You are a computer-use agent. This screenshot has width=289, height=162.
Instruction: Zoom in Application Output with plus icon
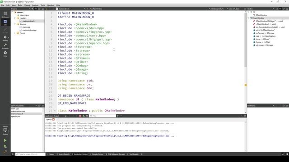(117, 116)
